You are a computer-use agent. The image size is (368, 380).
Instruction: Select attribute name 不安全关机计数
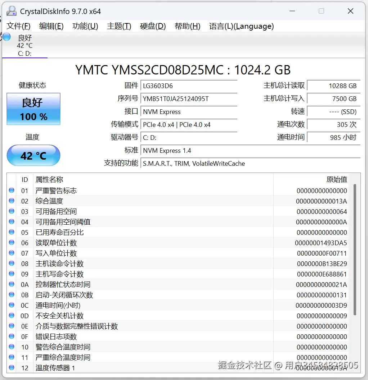tap(59, 316)
